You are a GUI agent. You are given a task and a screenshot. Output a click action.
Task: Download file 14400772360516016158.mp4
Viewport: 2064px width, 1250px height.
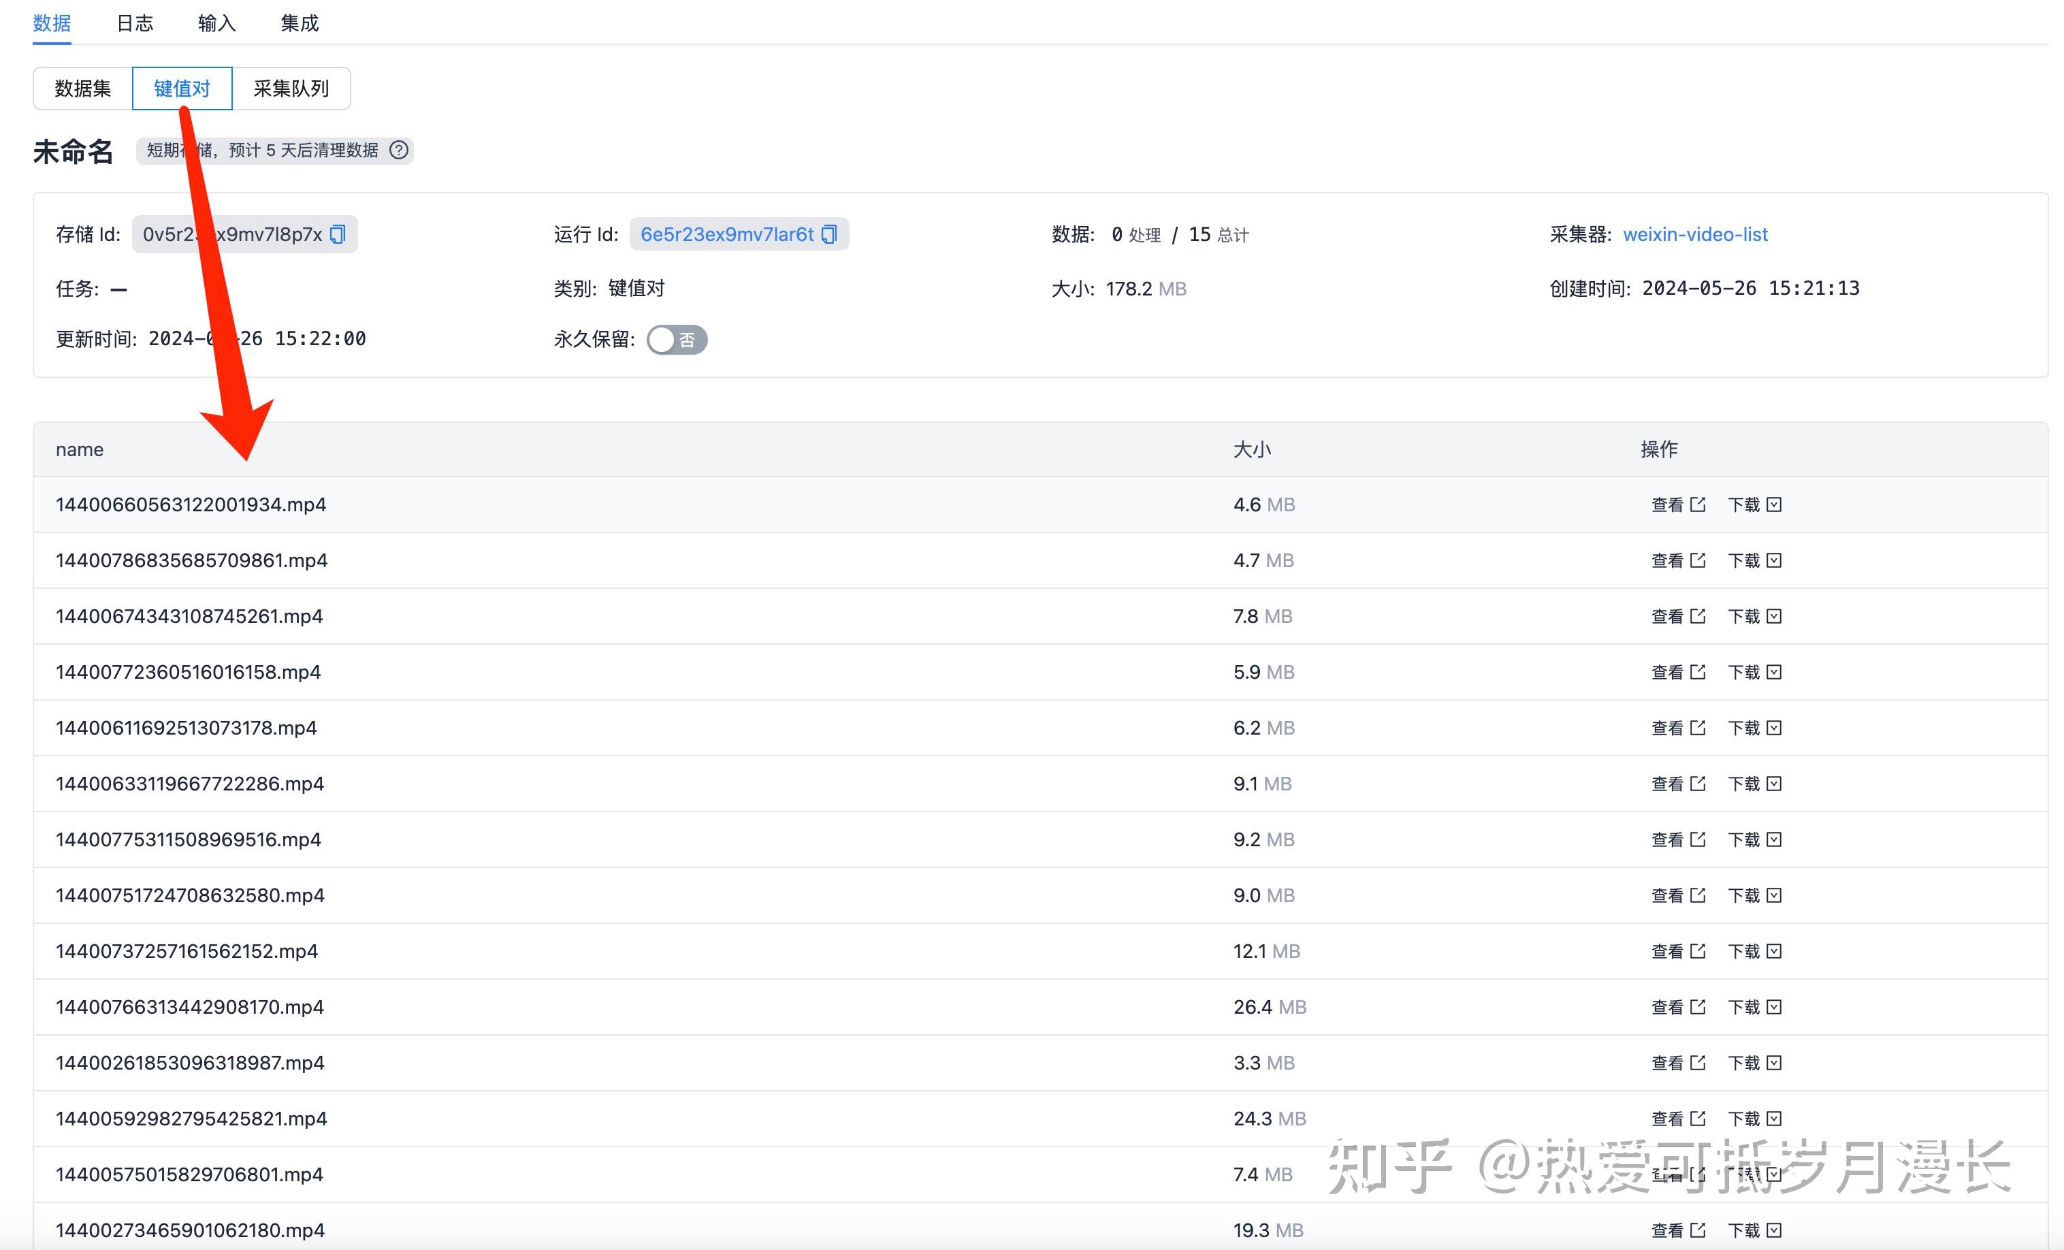pos(1754,672)
